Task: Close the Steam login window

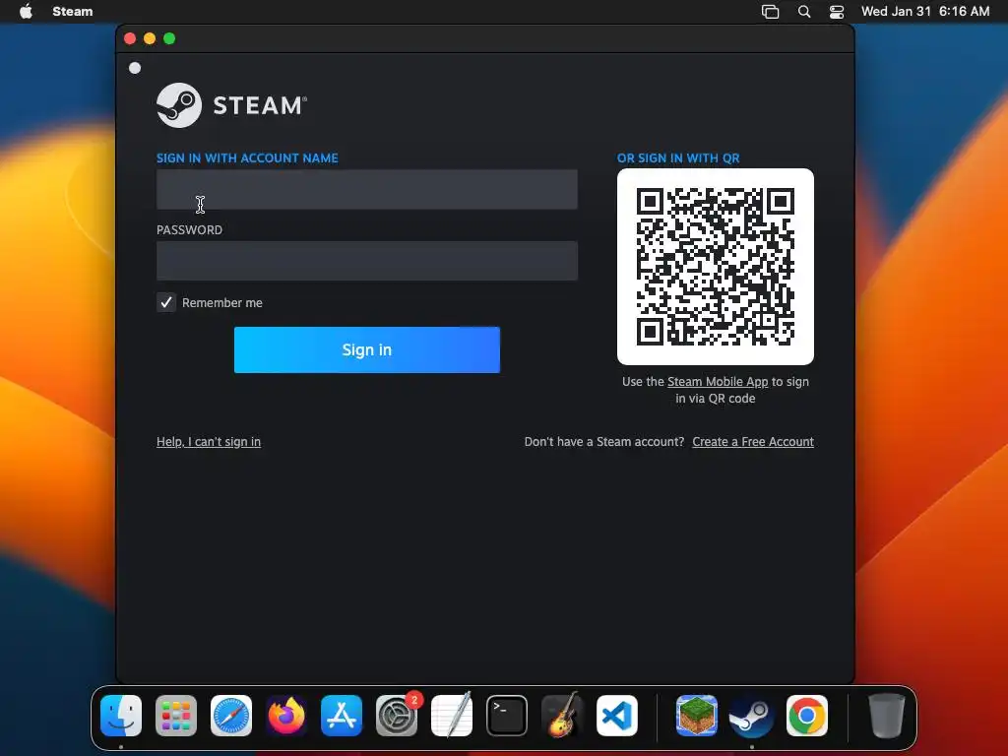Action: tap(130, 38)
